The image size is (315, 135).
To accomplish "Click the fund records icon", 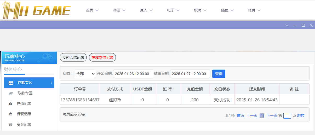I will [10, 124].
